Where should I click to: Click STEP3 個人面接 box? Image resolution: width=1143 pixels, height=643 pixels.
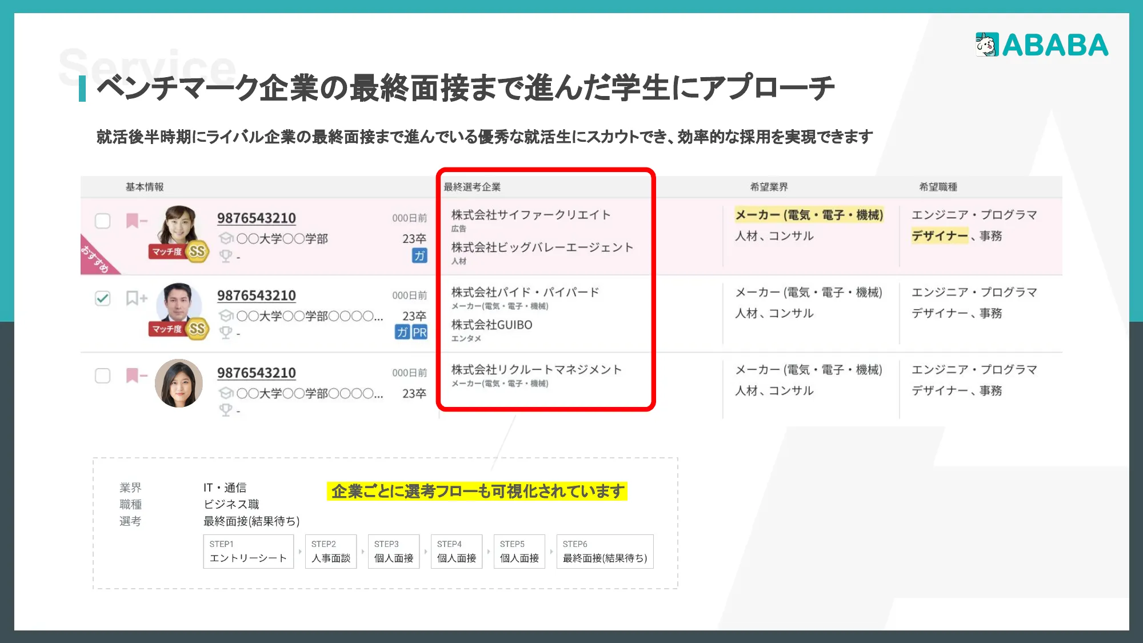click(x=394, y=552)
